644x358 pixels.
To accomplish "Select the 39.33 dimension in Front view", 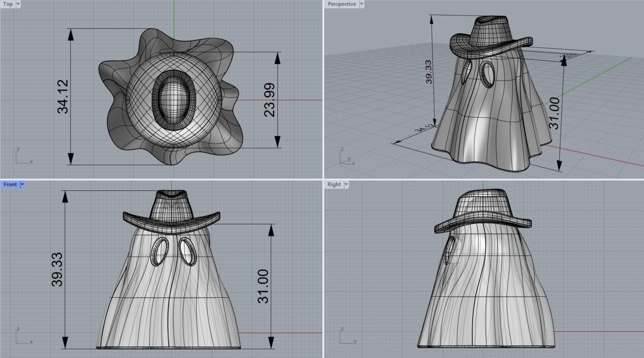I will 57,270.
